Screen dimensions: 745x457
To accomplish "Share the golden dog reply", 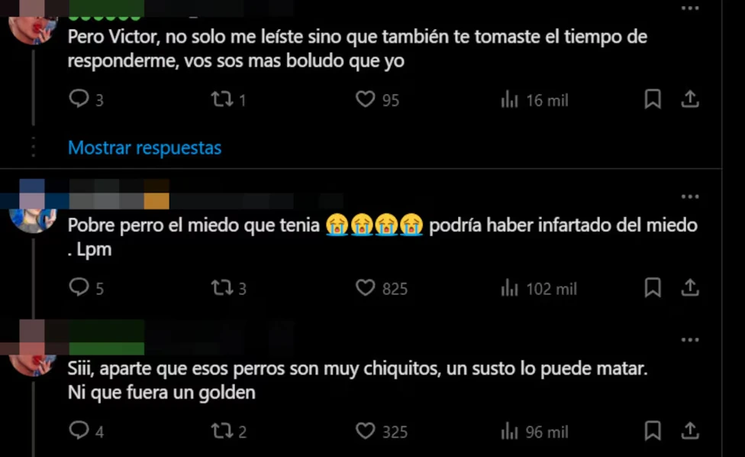I will click(690, 431).
